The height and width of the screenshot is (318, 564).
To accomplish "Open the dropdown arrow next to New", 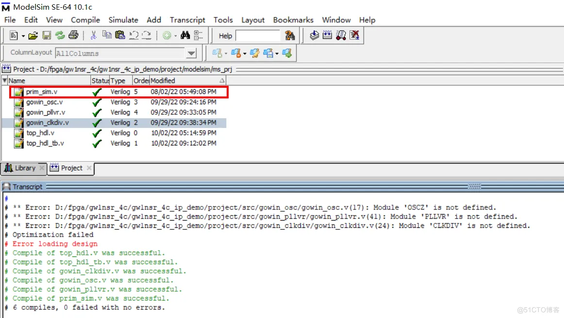I will coord(23,36).
